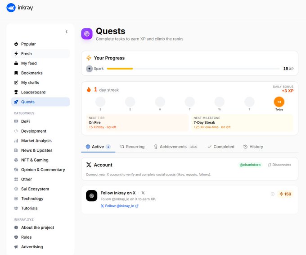Click the Sui Ecosystem globe icon
Image resolution: width=306 pixels, height=255 pixels.
16,189
